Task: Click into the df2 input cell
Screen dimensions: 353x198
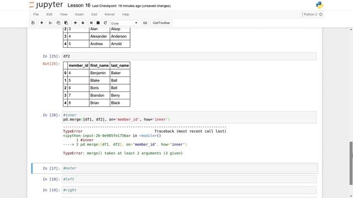Action: pyautogui.click(x=189, y=56)
